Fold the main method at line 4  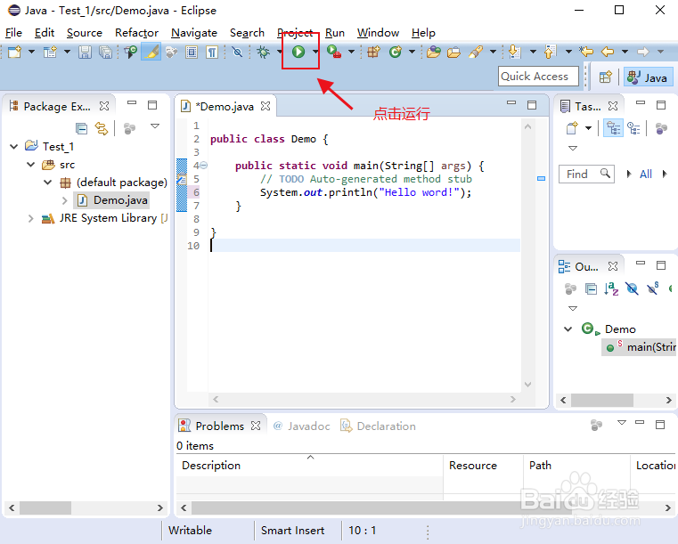click(x=204, y=166)
